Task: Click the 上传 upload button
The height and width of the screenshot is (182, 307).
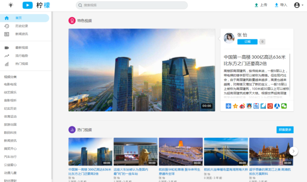Action: pyautogui.click(x=261, y=5)
